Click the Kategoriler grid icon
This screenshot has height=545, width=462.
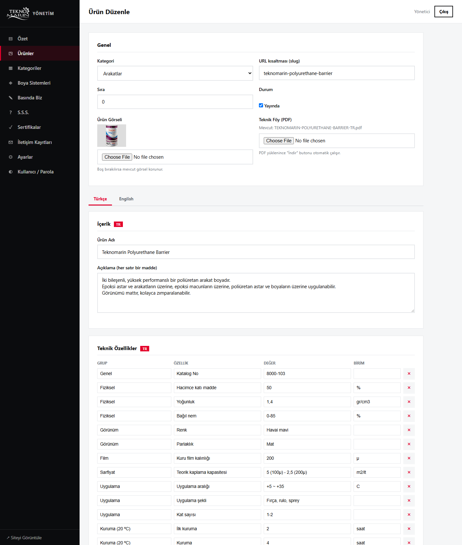tap(11, 68)
